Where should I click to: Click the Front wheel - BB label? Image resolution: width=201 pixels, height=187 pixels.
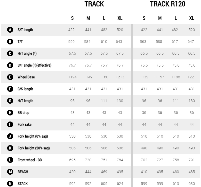30,160
